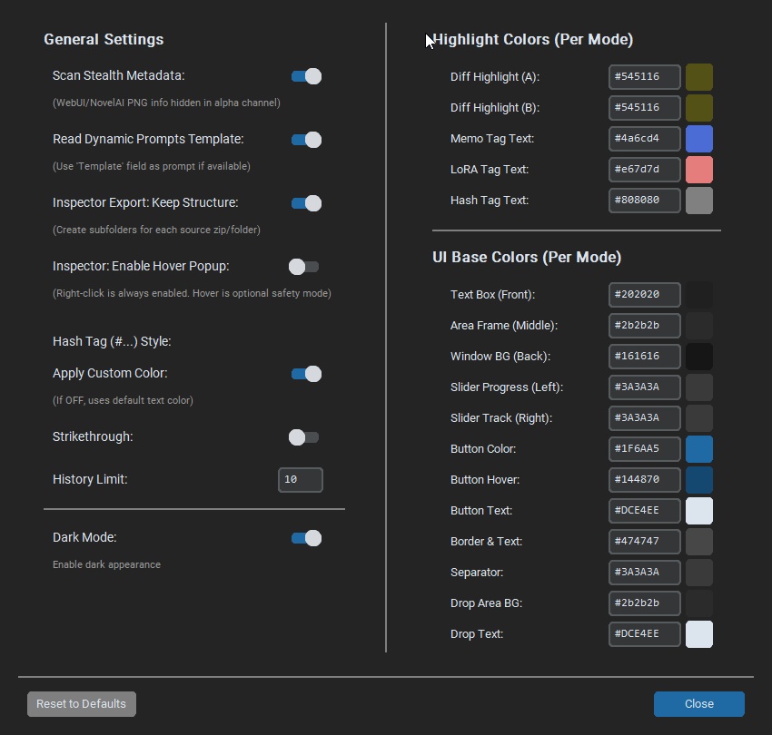Open LoRA Tag Text pink swatch
Viewport: 772px width, 735px height.
click(698, 170)
